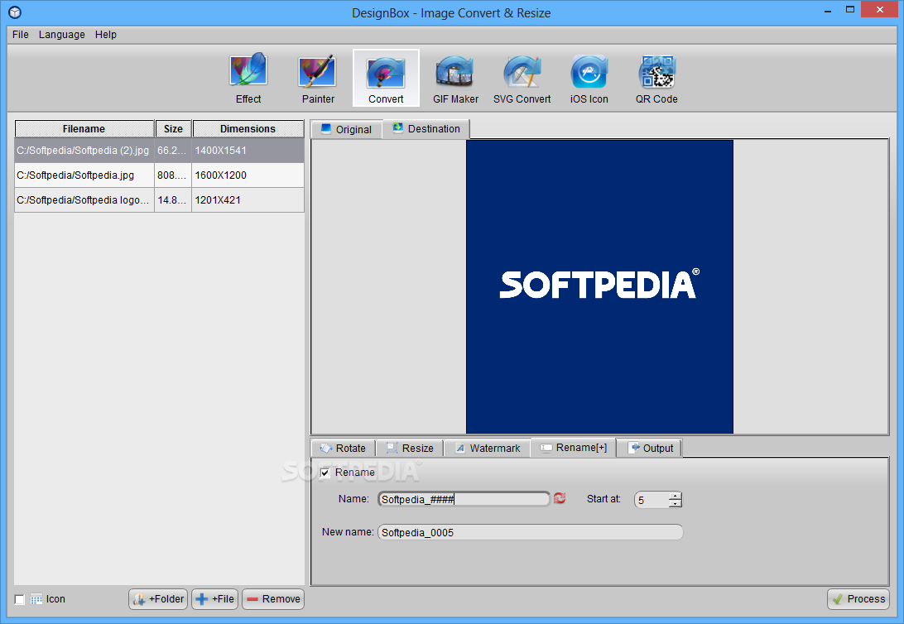
Task: Launch the GIF Maker tool
Action: pos(455,79)
